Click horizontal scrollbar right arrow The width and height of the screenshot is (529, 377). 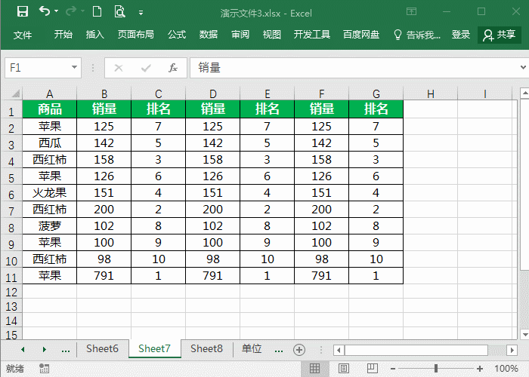[x=512, y=350]
